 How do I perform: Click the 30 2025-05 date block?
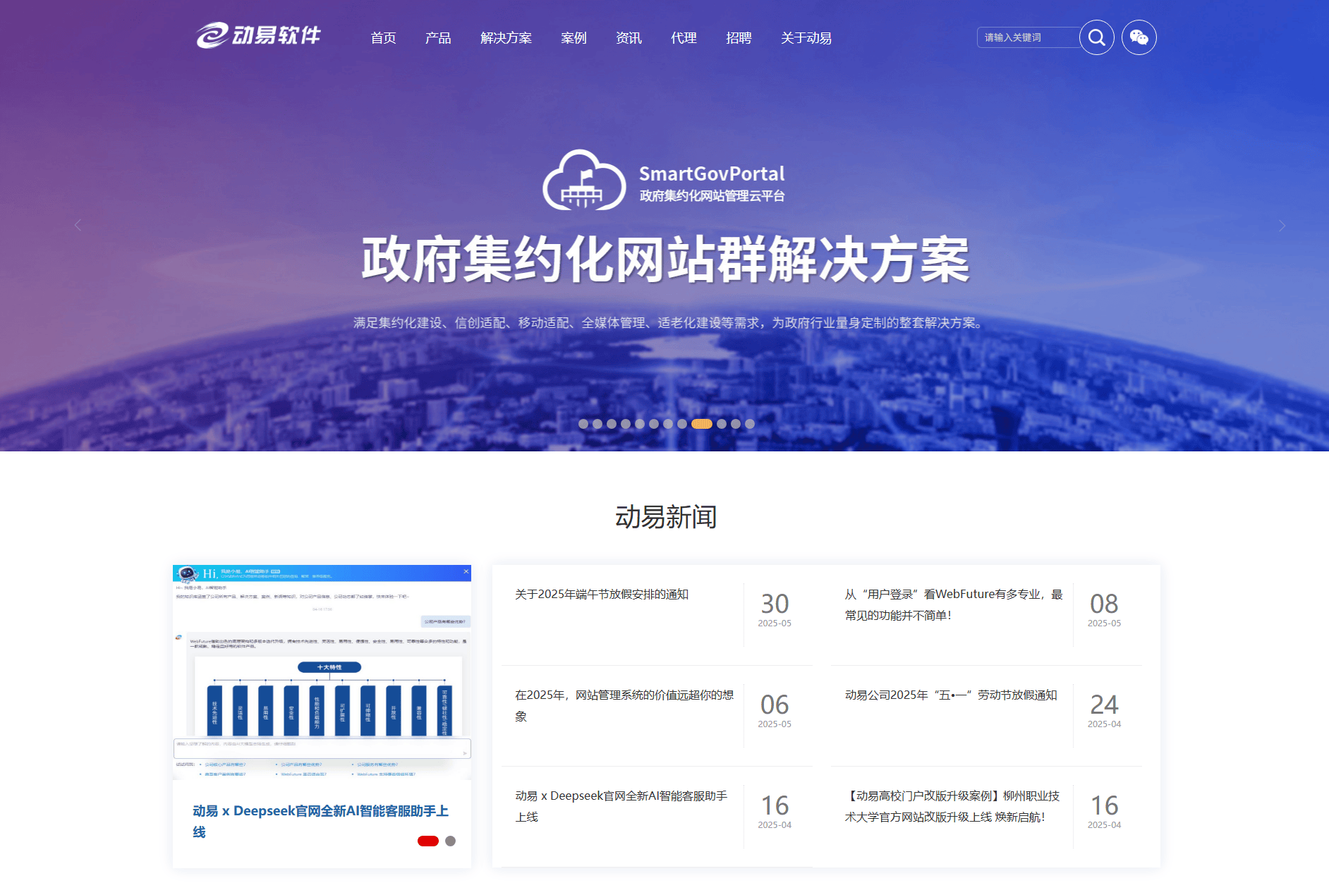click(775, 609)
